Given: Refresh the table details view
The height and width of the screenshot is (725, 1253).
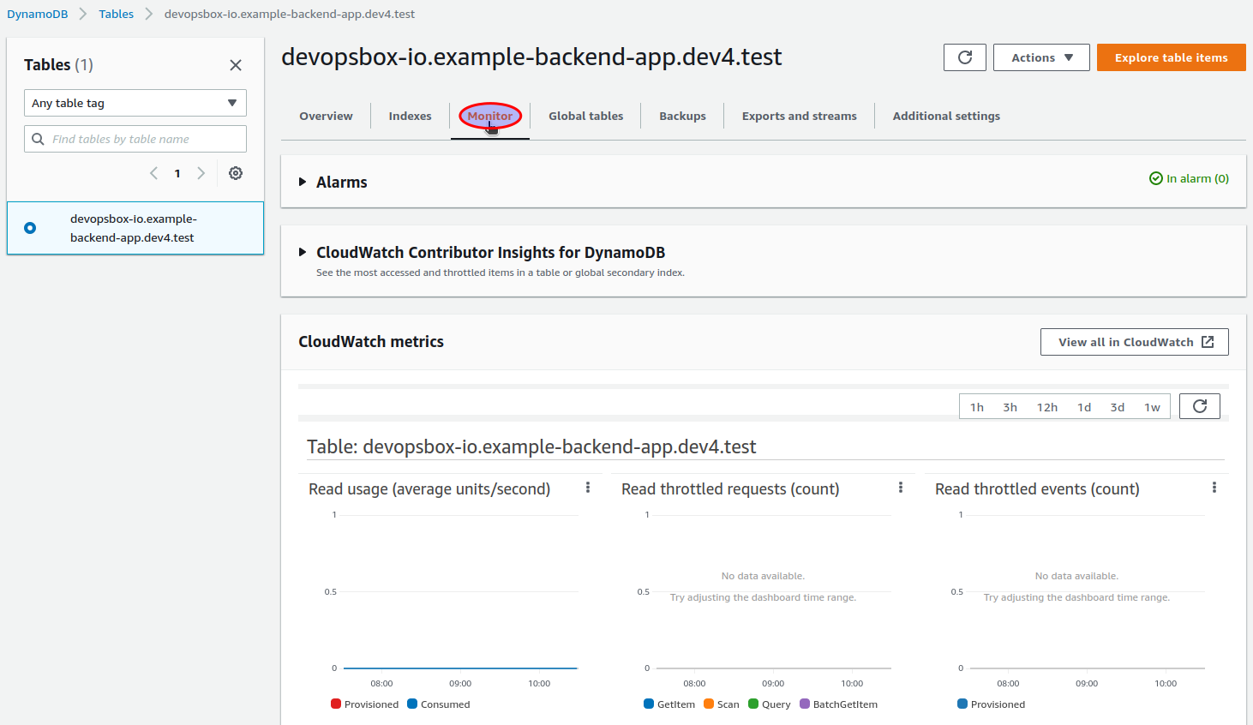Looking at the screenshot, I should click(964, 57).
